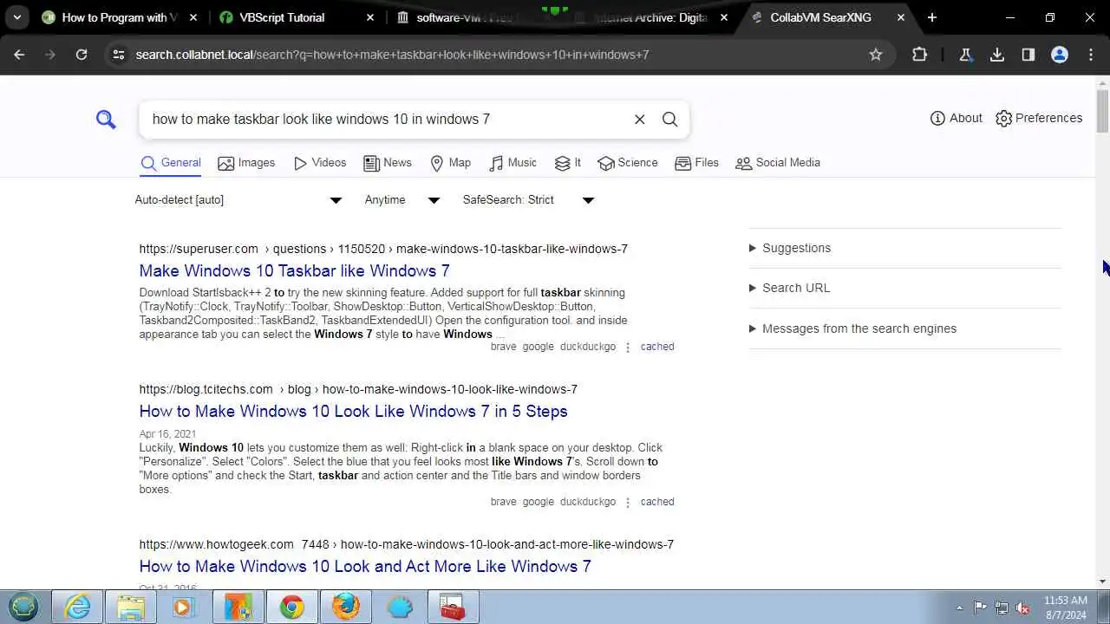Image resolution: width=1110 pixels, height=624 pixels.
Task: Open a new browser tab
Action: point(931,17)
